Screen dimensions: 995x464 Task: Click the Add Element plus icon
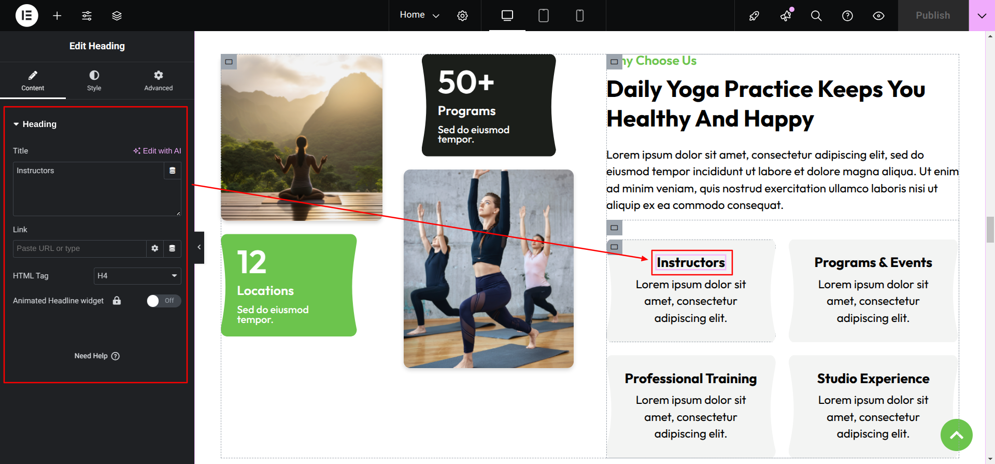(x=57, y=16)
